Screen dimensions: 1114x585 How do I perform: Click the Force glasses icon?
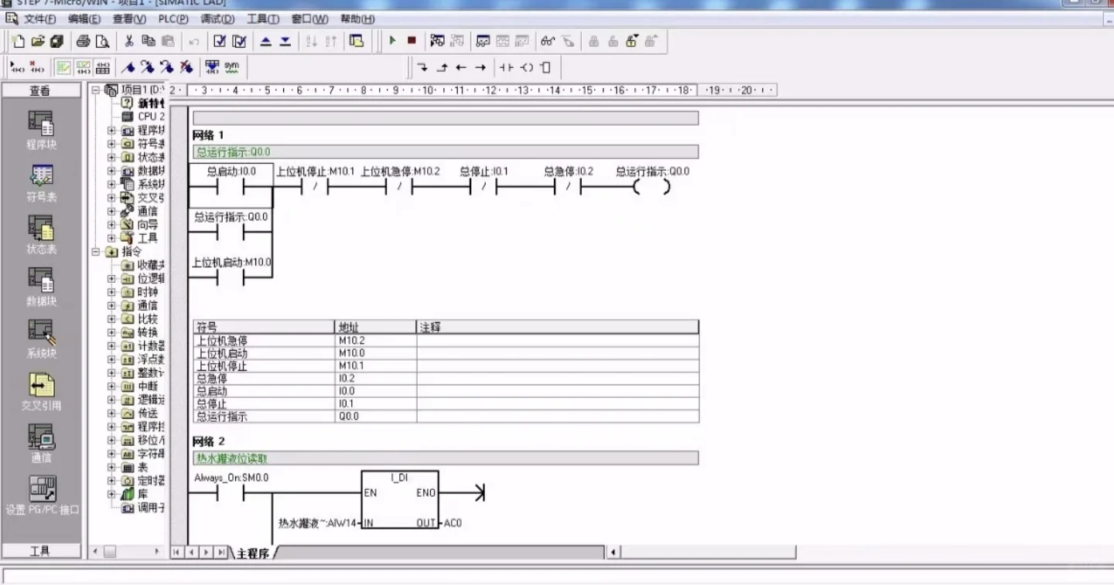(548, 42)
